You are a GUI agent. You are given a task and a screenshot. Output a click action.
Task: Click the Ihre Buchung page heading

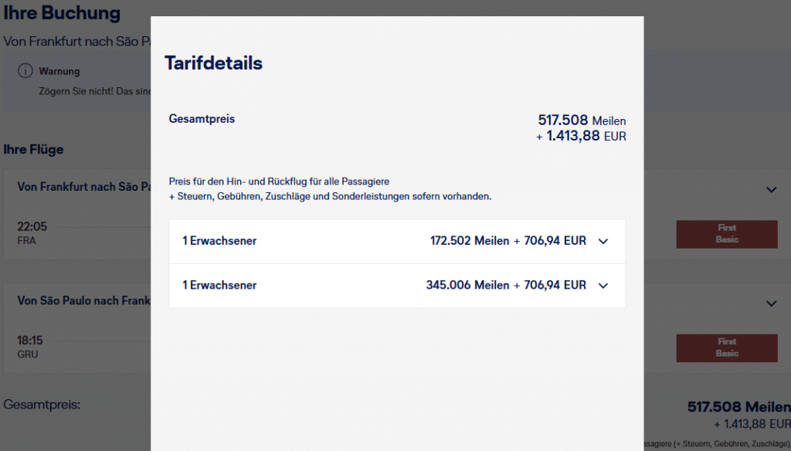pos(62,13)
